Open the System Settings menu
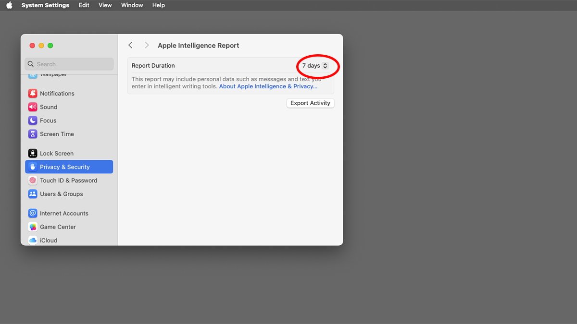Viewport: 577px width, 324px height. point(45,5)
